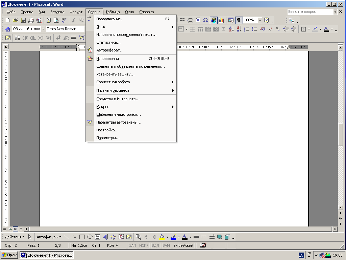Open Print Preview magnifier icon

(x=56, y=20)
